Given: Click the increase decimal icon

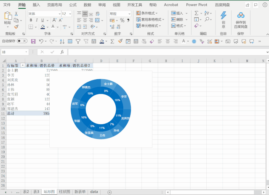Looking at the screenshot, I should (x=112, y=27).
